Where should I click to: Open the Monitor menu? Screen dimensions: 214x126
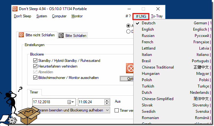point(77,16)
